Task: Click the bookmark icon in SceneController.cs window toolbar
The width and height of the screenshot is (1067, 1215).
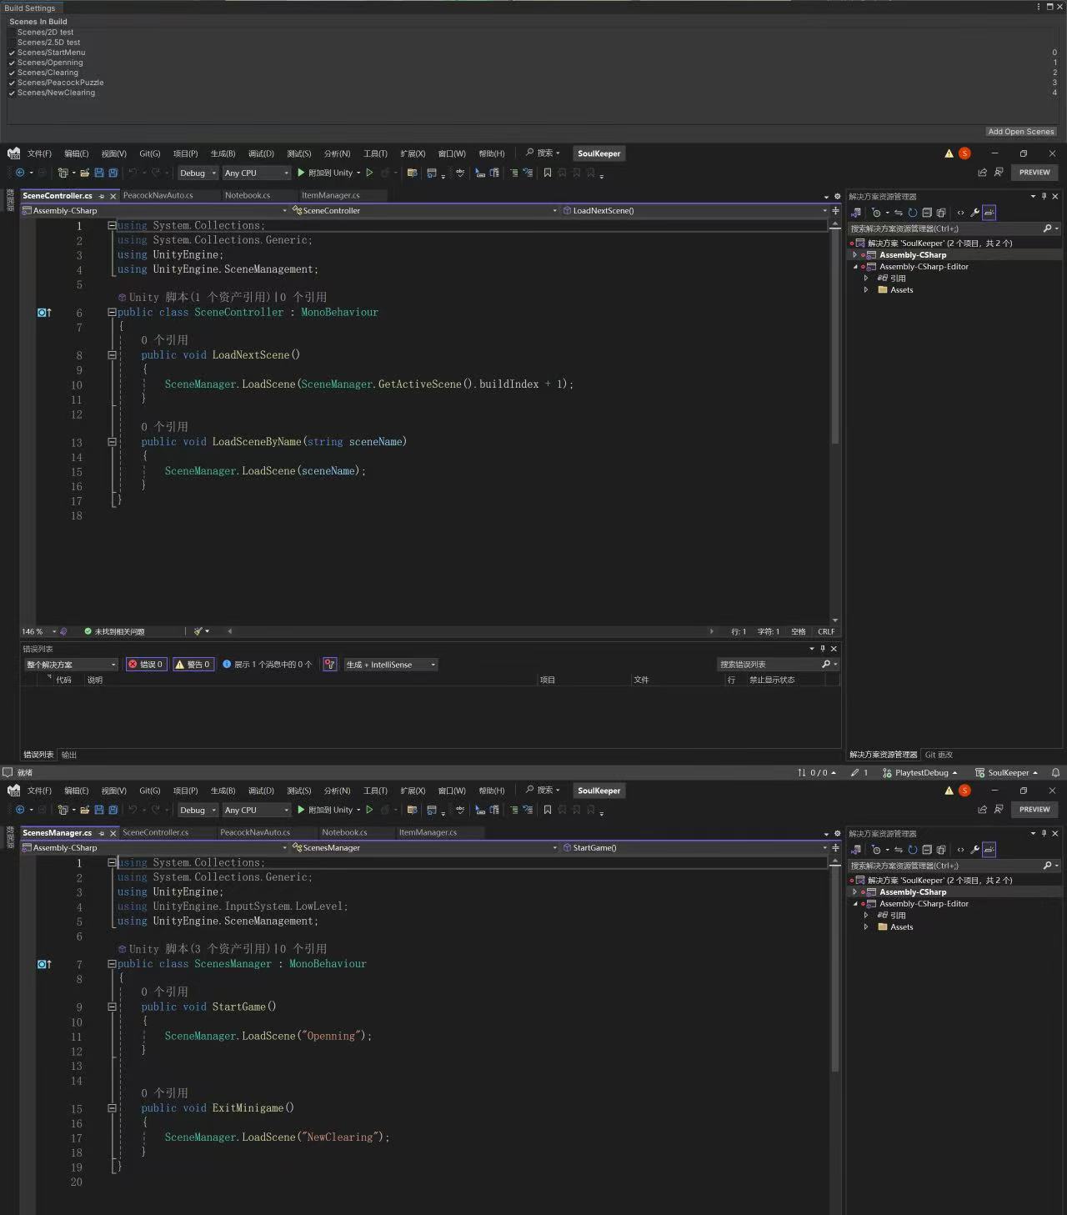Action: click(548, 173)
